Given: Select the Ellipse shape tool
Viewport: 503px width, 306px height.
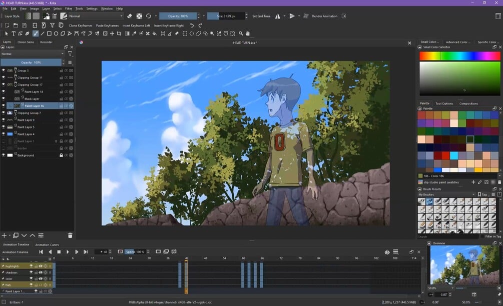Looking at the screenshot, I should [56, 33].
